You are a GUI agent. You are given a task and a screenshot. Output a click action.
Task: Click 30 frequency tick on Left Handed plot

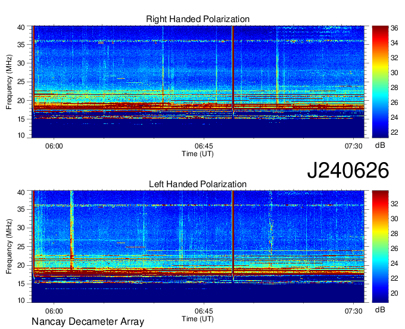click(x=21, y=228)
